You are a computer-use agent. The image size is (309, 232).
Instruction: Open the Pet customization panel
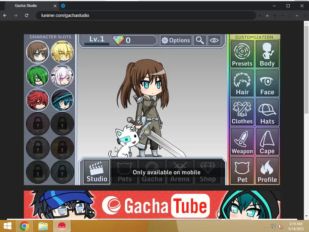[x=242, y=170]
